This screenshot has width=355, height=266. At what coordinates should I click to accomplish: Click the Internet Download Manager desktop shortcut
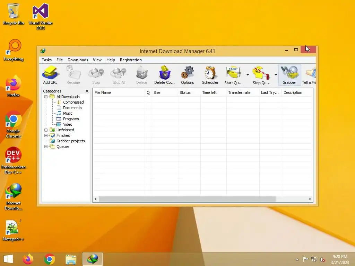[x=14, y=197]
